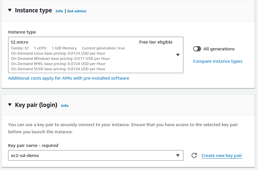The height and width of the screenshot is (170, 258).
Task: Open Info link beside Key pair (login)
Action: click(x=65, y=106)
